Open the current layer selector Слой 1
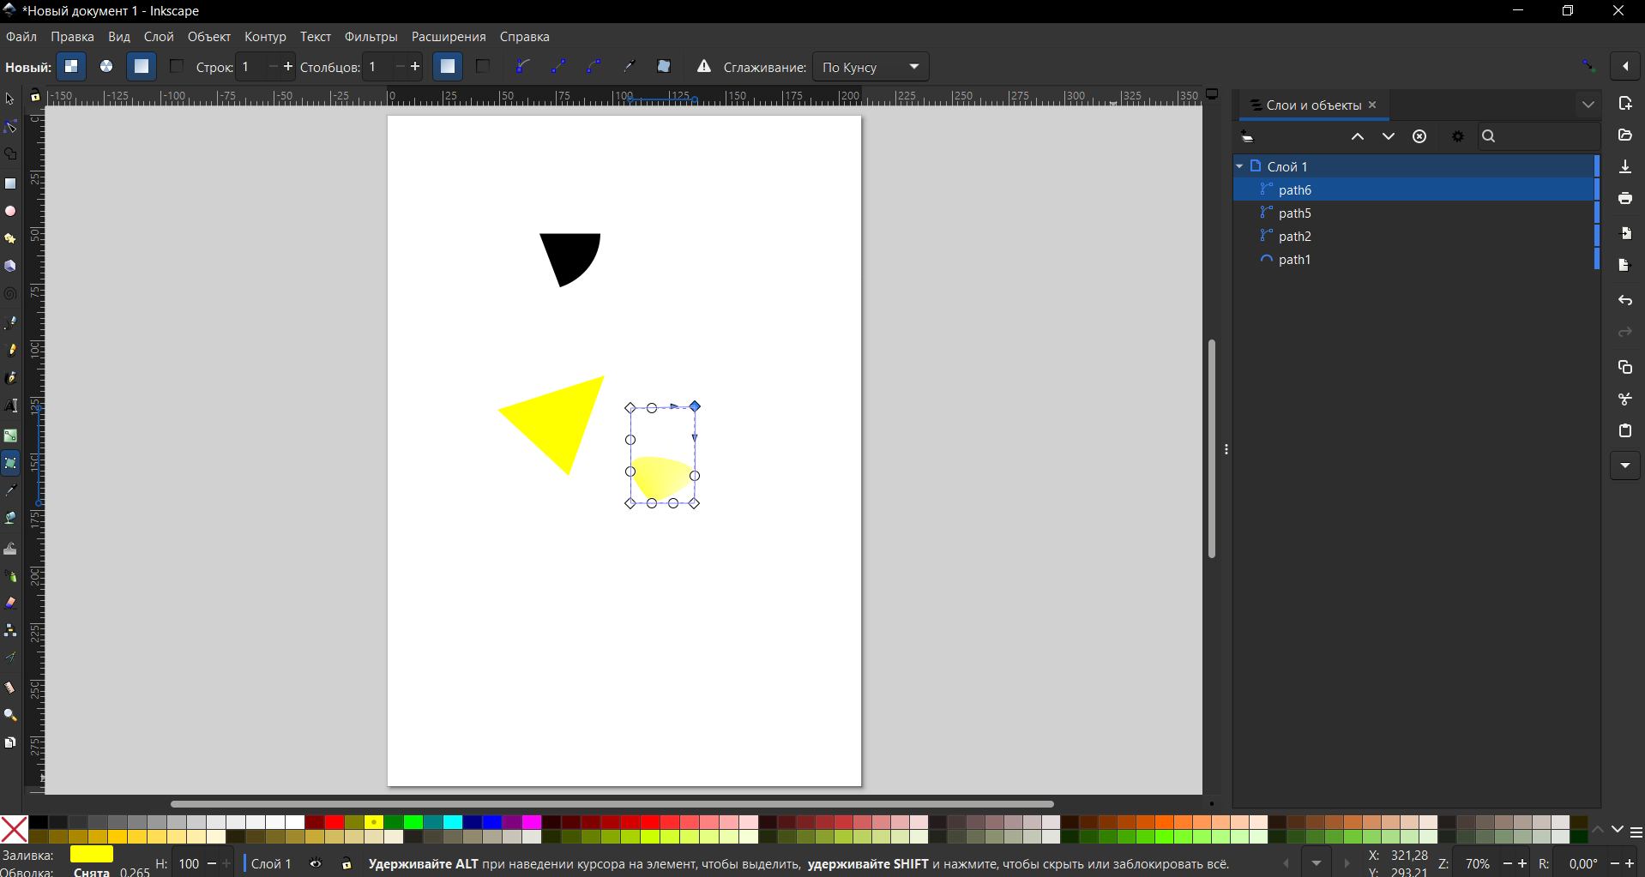 coord(271,863)
